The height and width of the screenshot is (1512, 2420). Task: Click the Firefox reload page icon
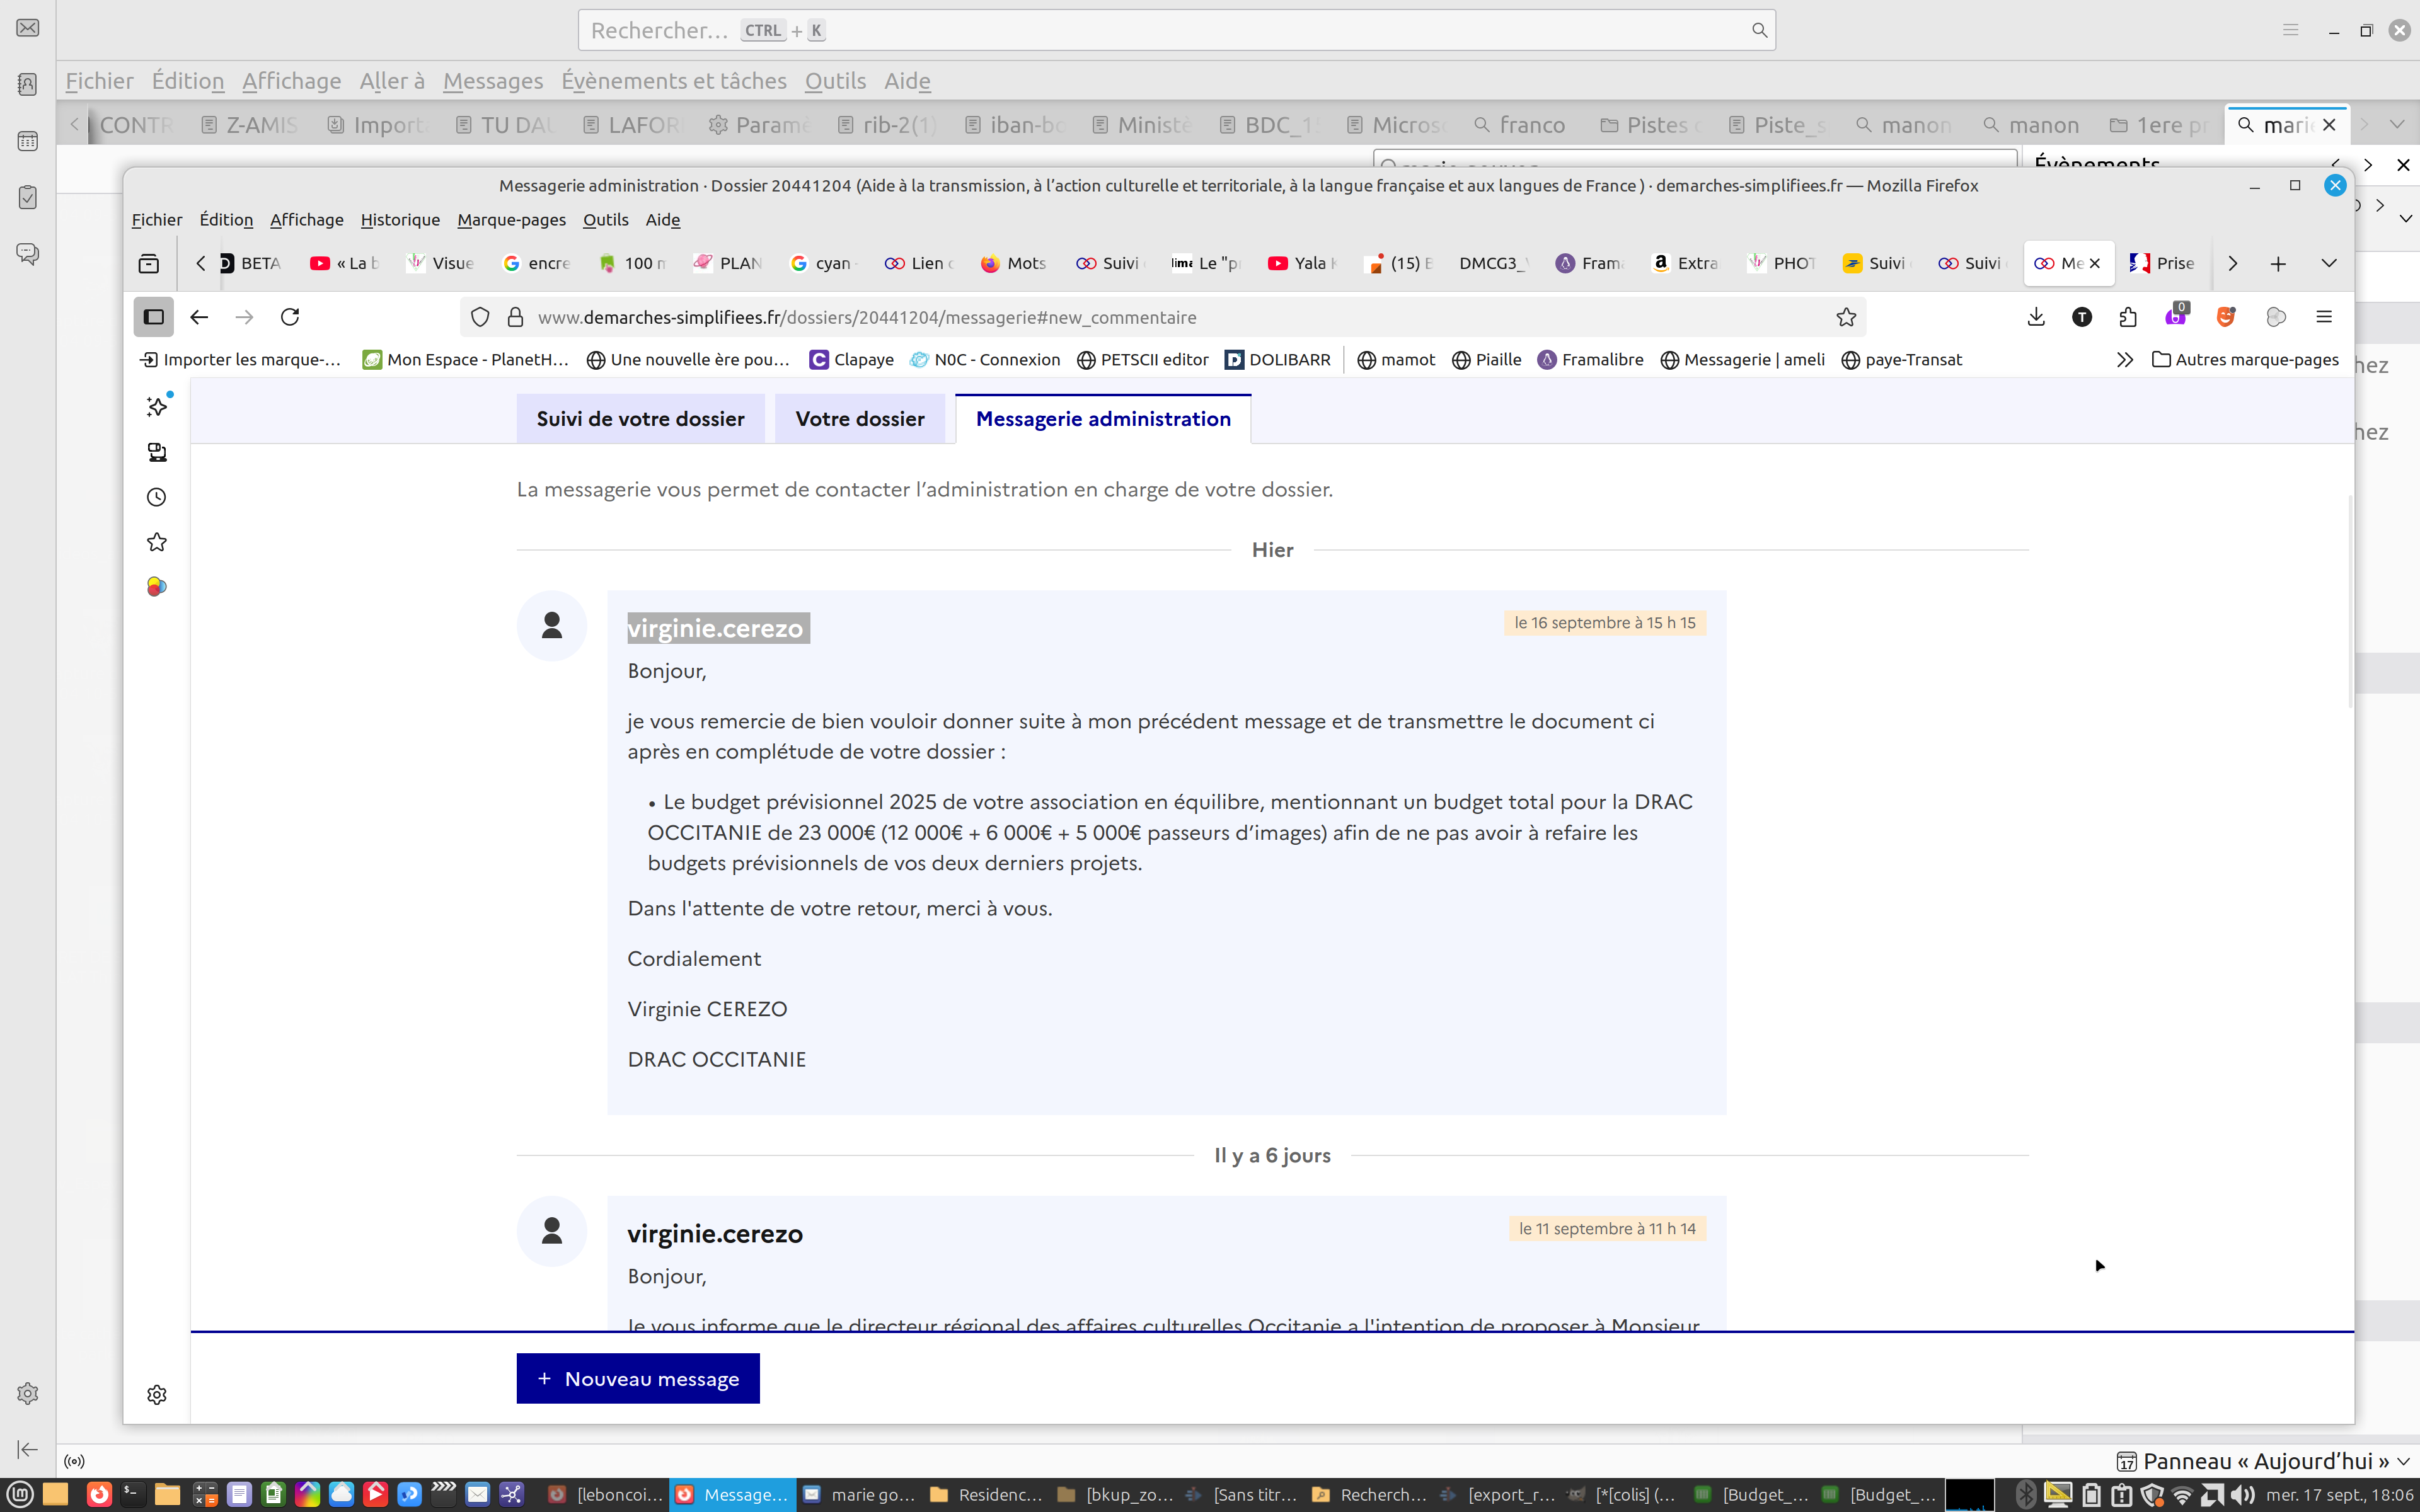(x=290, y=317)
